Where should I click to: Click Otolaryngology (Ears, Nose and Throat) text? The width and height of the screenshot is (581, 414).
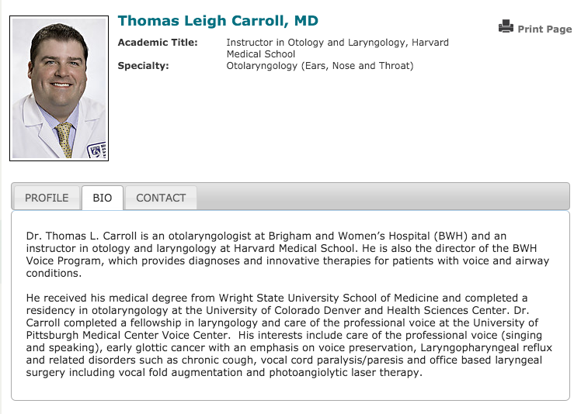(x=320, y=66)
